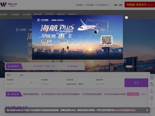Image resolution: width=155 pixels, height=116 pixels.
Task: Click the first right sidebar service icon
Action: pos(151,77)
